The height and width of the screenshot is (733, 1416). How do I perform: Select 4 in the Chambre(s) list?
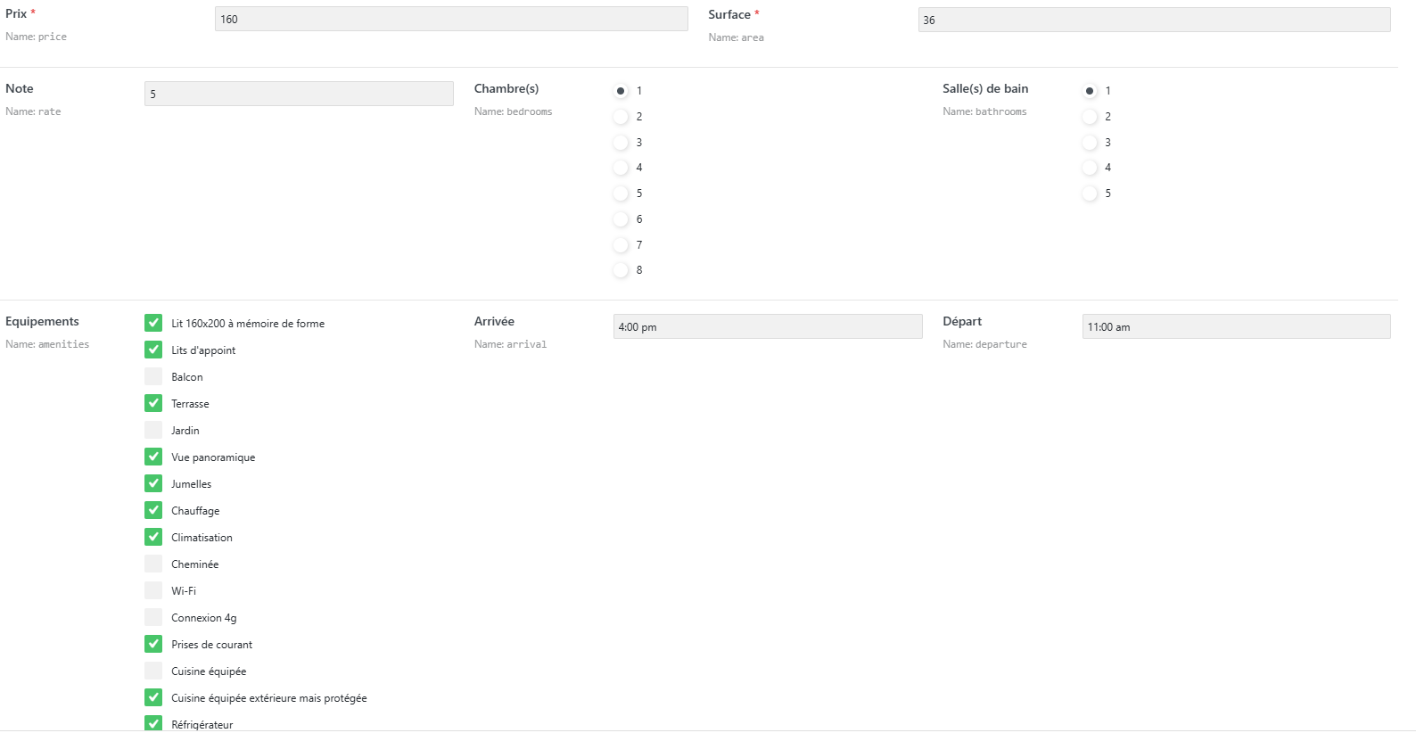[621, 168]
